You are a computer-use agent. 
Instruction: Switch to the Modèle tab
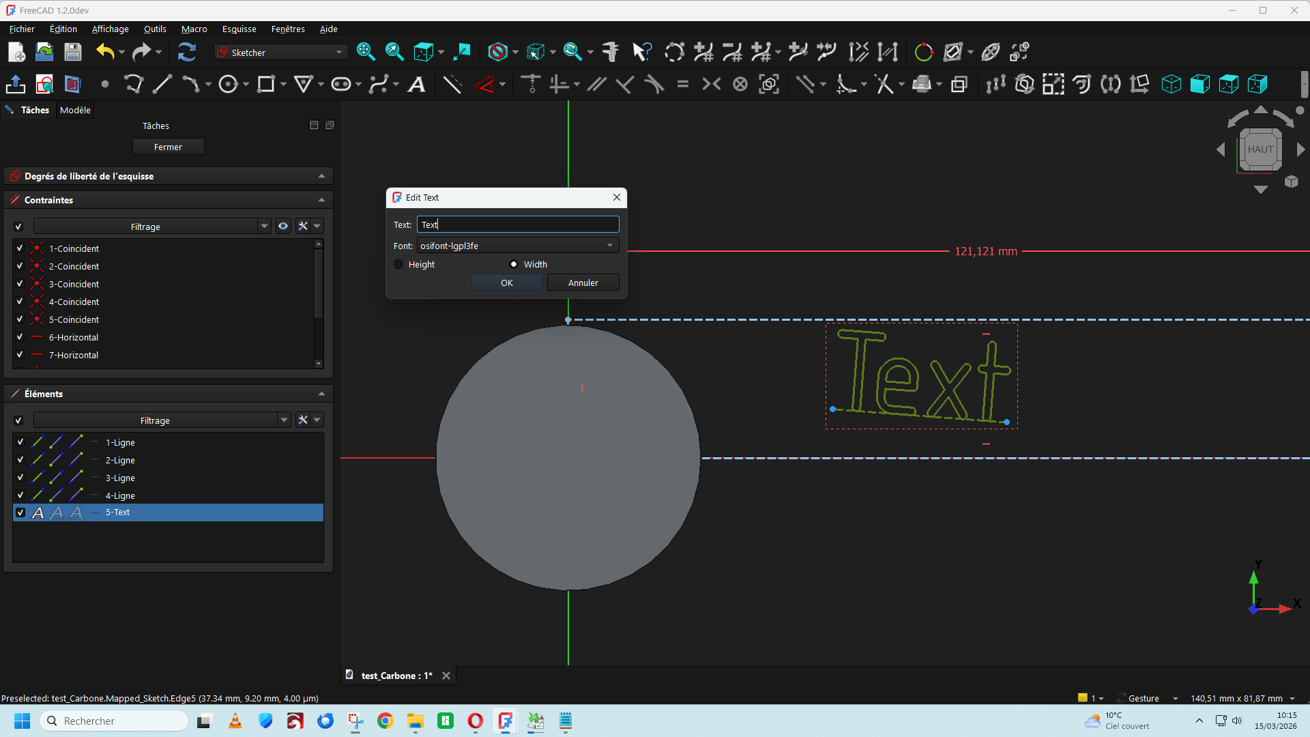click(x=75, y=110)
